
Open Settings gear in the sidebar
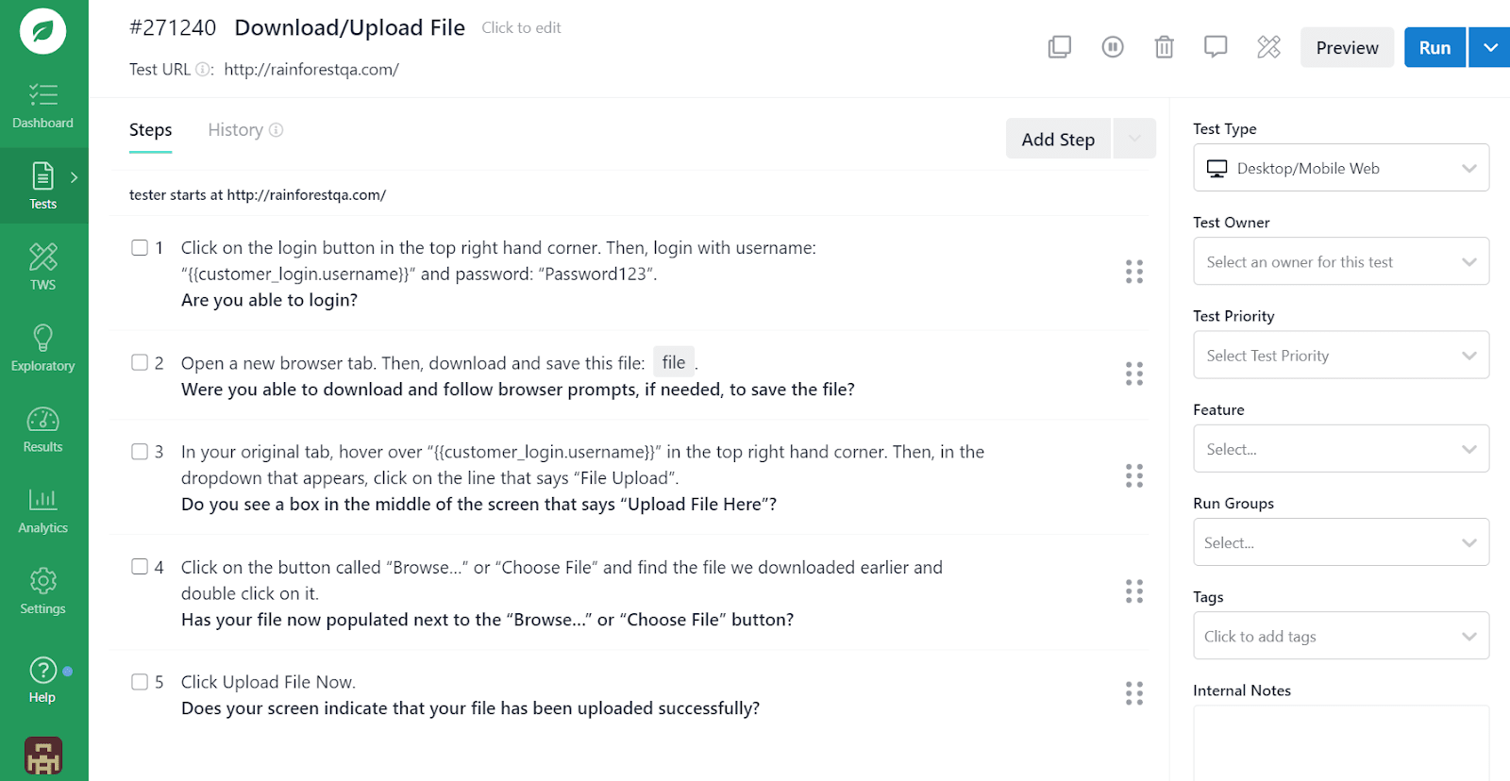[x=43, y=590]
